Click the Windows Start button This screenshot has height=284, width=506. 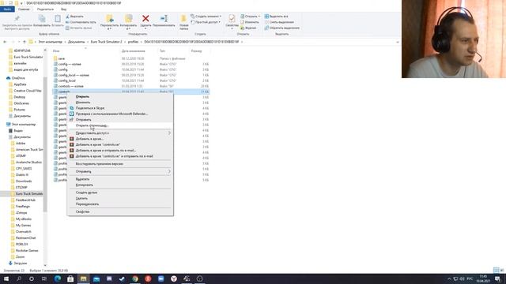pyautogui.click(x=6, y=278)
